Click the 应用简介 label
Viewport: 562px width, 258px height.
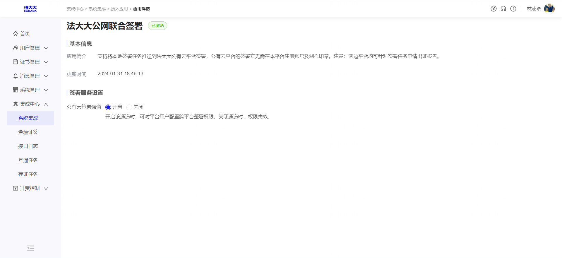[77, 56]
